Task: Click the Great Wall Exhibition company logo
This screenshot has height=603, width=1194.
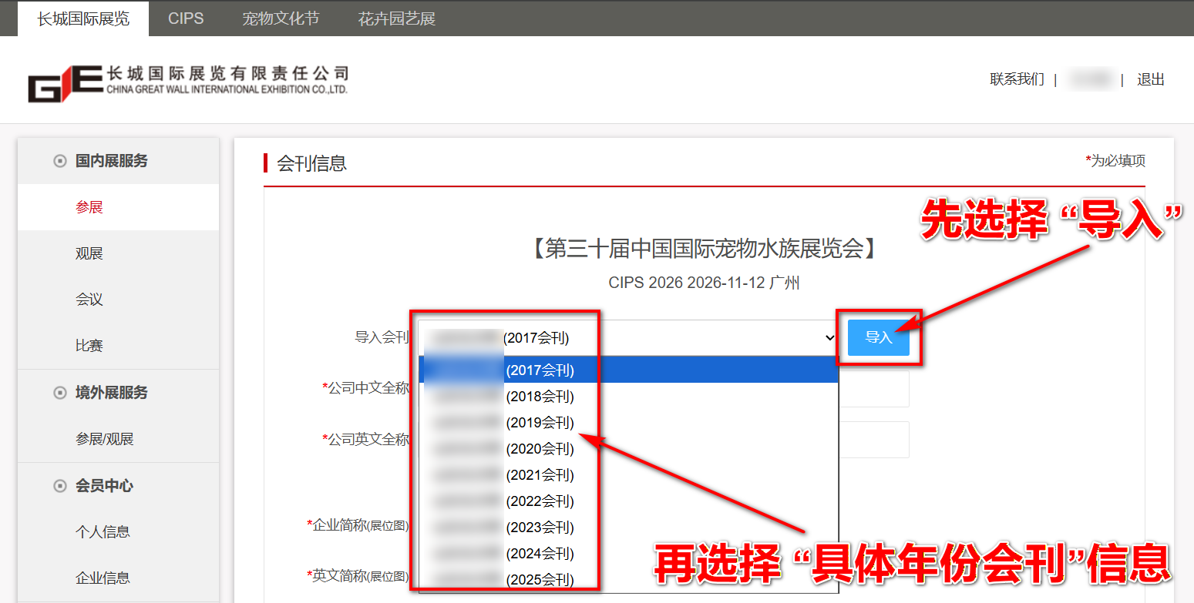Action: (188, 83)
